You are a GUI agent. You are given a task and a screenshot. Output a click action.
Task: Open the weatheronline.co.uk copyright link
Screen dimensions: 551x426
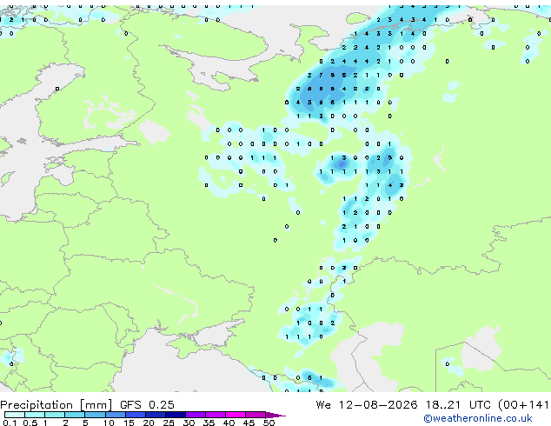(x=478, y=418)
